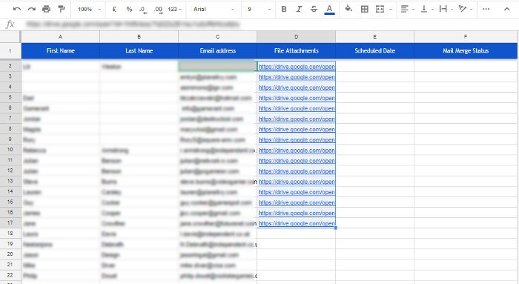
Task: Open text wrapping dropdown
Action: pyautogui.click(x=446, y=9)
